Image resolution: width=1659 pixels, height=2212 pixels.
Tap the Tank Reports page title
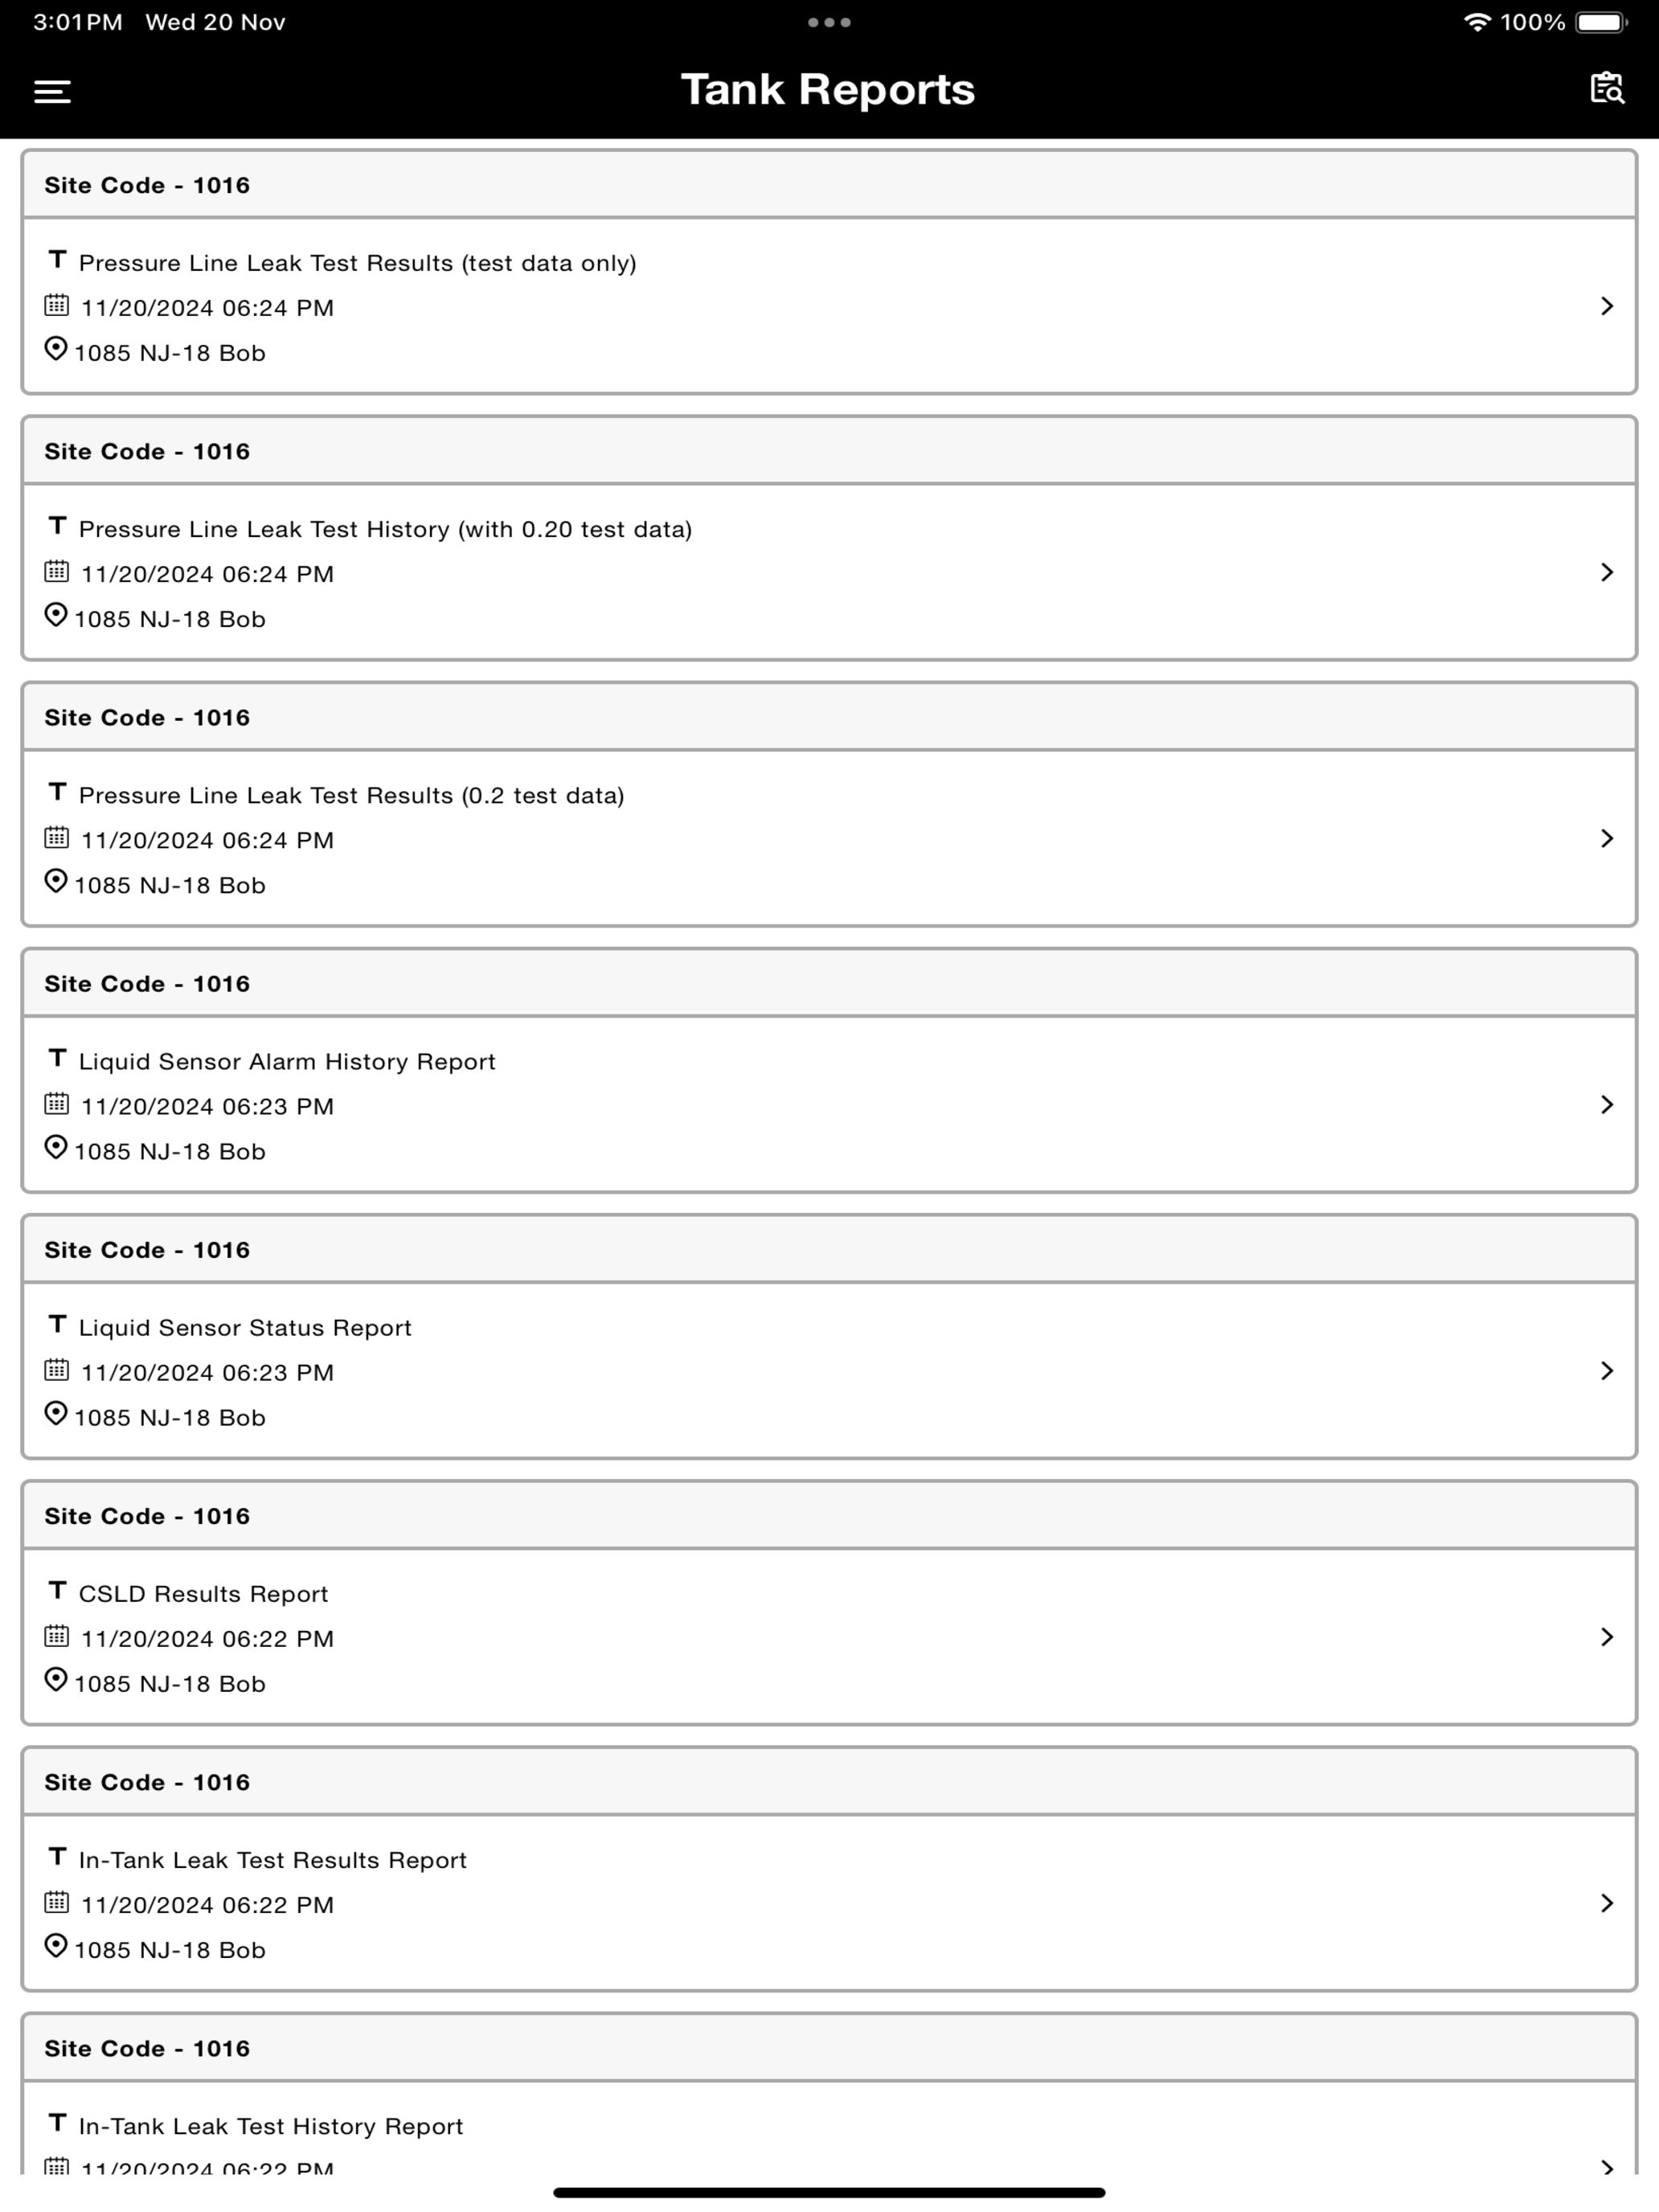click(828, 89)
